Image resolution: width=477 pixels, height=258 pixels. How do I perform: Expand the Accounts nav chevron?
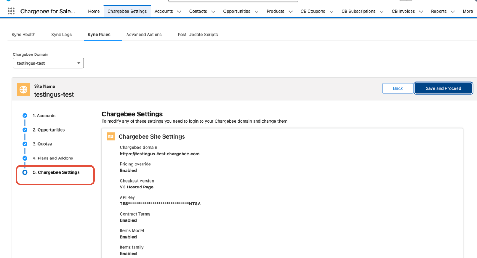pyautogui.click(x=179, y=12)
